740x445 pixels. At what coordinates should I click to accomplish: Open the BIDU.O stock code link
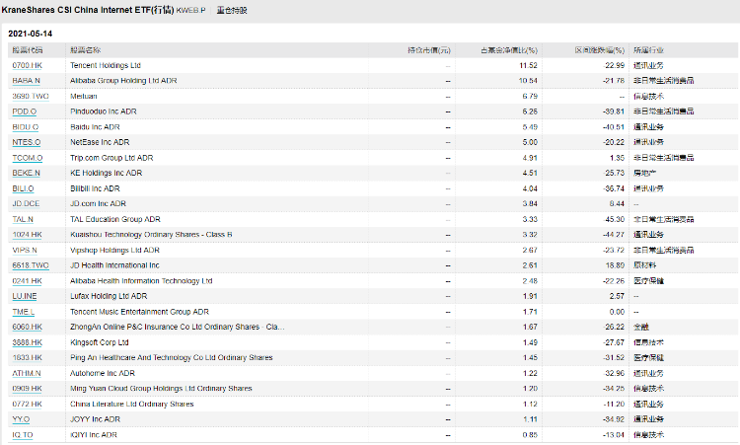pyautogui.click(x=25, y=127)
